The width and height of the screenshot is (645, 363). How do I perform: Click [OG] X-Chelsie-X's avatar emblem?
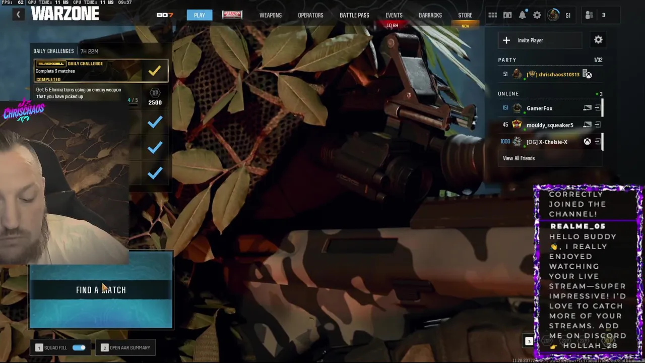click(x=517, y=142)
